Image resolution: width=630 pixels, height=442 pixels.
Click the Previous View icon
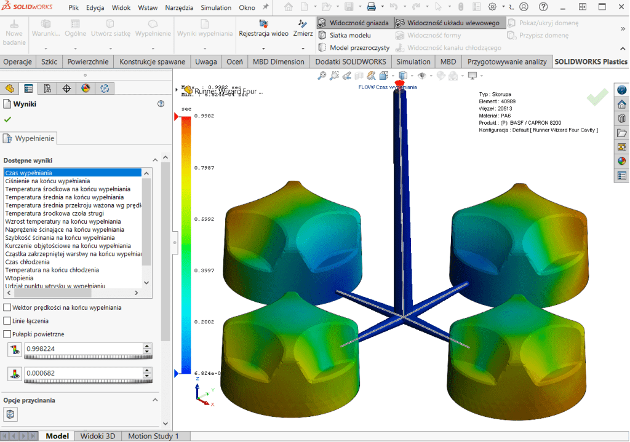click(x=347, y=76)
